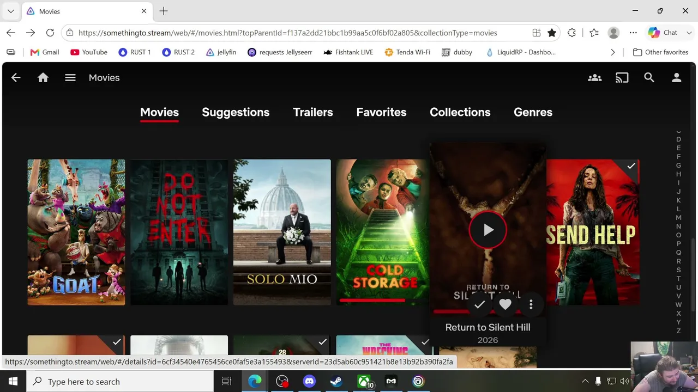Click the browser forward button
The height and width of the screenshot is (392, 698).
[31, 33]
